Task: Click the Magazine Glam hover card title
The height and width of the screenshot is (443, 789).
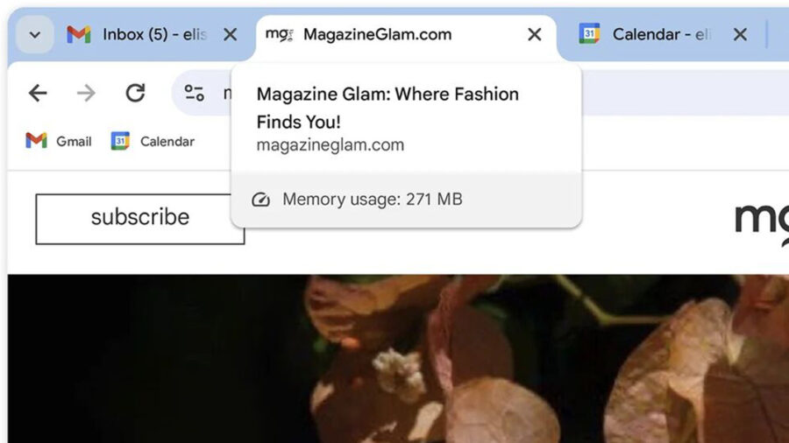Action: (387, 108)
